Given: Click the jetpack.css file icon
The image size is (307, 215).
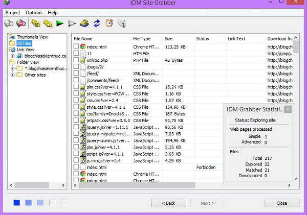Looking at the screenshot, I should pyautogui.click(x=83, y=121).
